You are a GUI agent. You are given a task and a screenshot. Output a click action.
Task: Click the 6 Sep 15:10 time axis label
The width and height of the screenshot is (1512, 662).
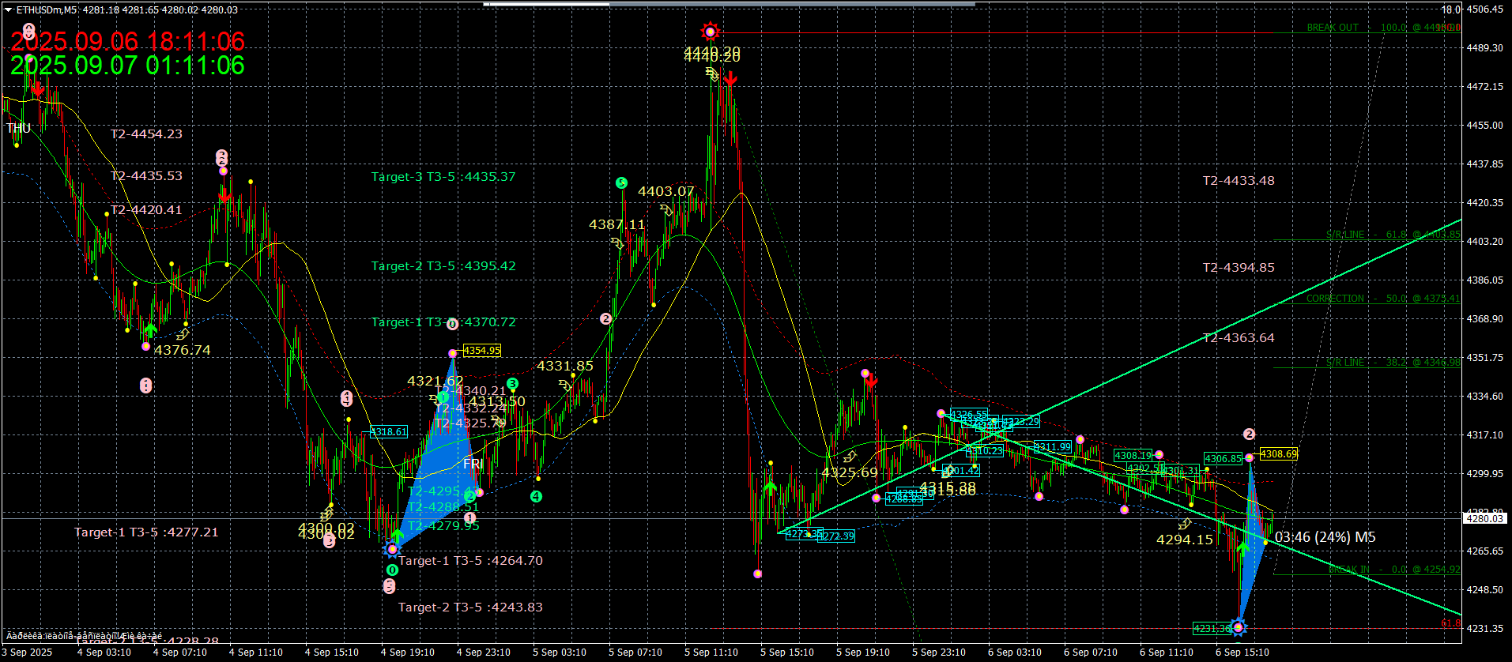[x=1242, y=653]
